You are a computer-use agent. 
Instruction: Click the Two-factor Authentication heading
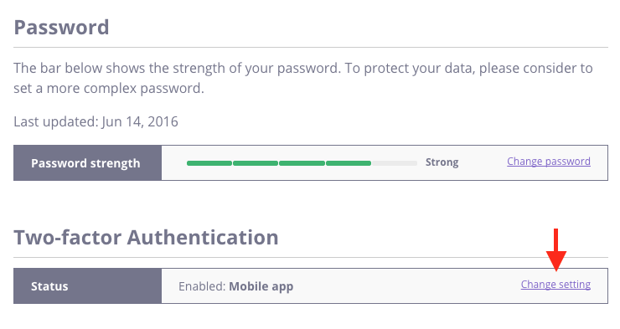pyautogui.click(x=146, y=238)
